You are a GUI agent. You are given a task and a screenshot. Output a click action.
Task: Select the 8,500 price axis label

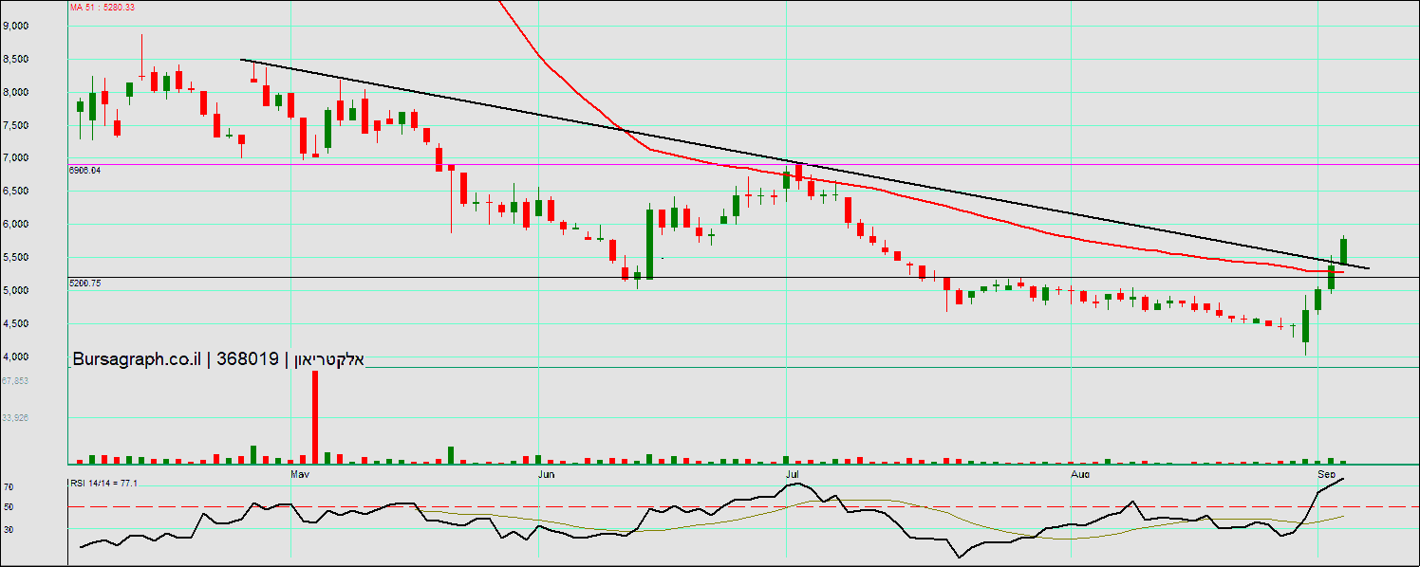(x=16, y=59)
